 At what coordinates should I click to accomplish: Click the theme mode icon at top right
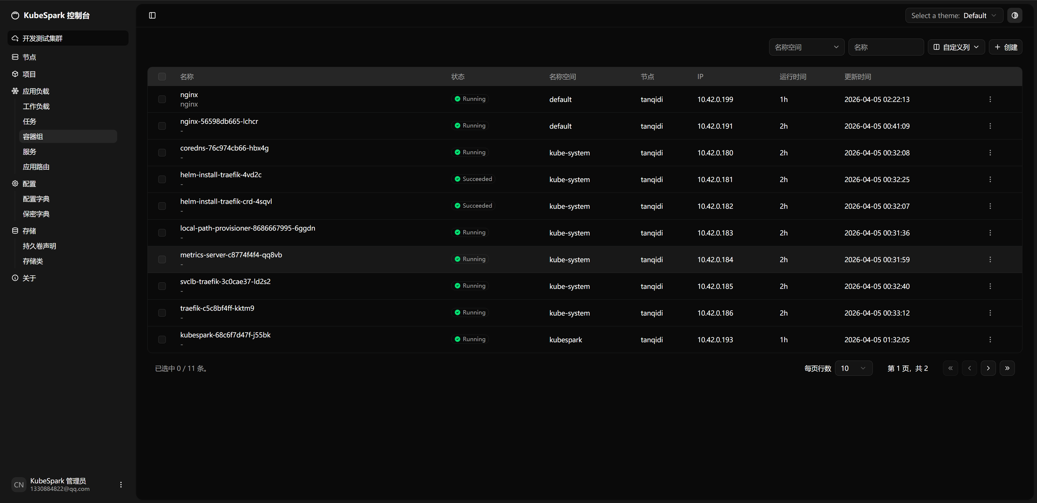coord(1015,15)
